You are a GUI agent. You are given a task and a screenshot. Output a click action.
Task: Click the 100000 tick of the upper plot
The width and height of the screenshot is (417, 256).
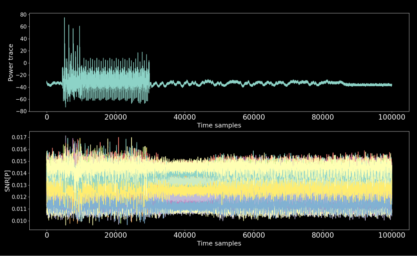(392, 117)
